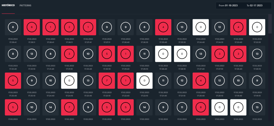Select the 13 tile at 17:35:10
The height and width of the screenshot is (126, 274).
click(182, 27)
